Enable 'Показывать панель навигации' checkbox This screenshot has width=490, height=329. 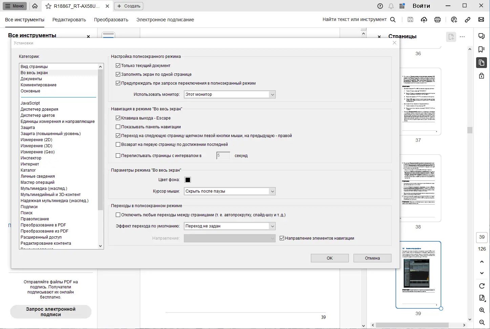(x=118, y=127)
